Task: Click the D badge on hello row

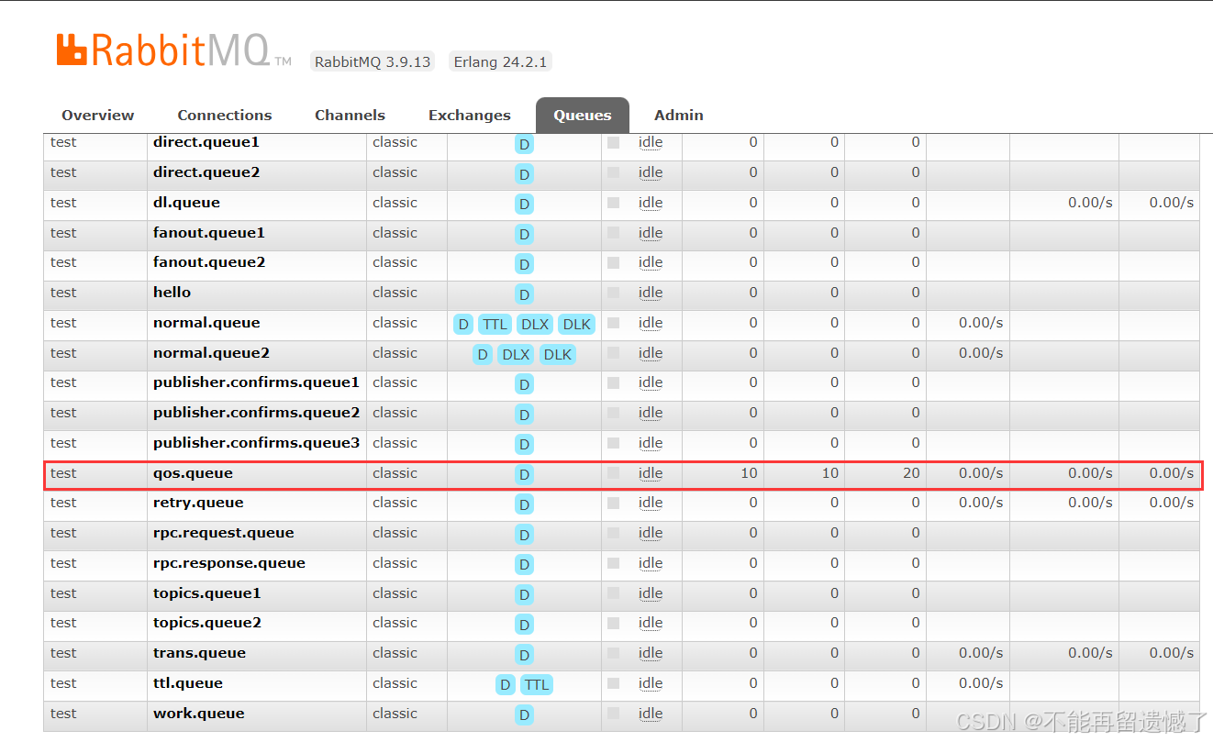Action: click(x=524, y=293)
